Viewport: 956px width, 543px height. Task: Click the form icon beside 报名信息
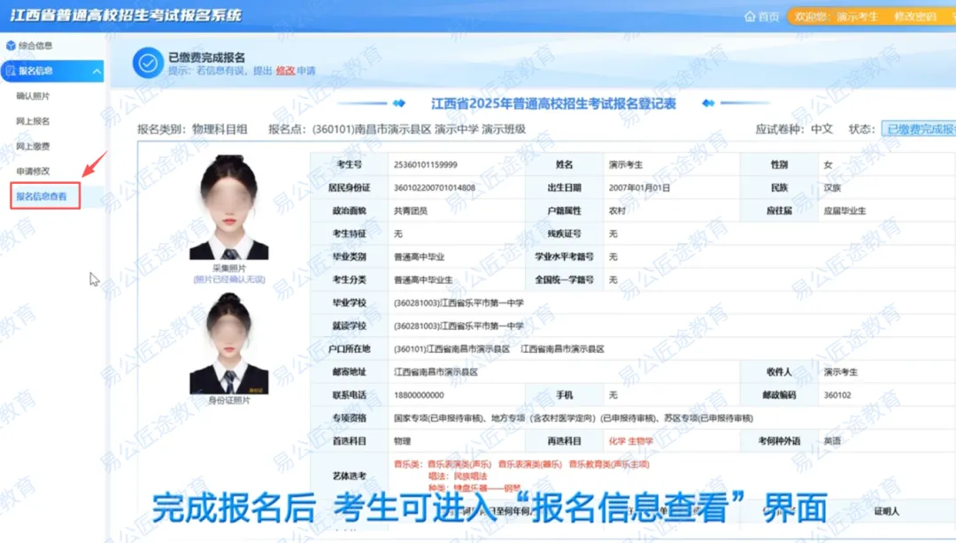pyautogui.click(x=11, y=71)
